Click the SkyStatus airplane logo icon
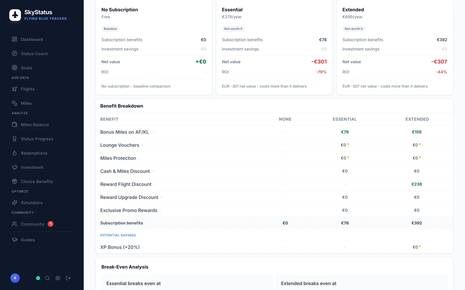The image size is (465, 290). point(15,15)
